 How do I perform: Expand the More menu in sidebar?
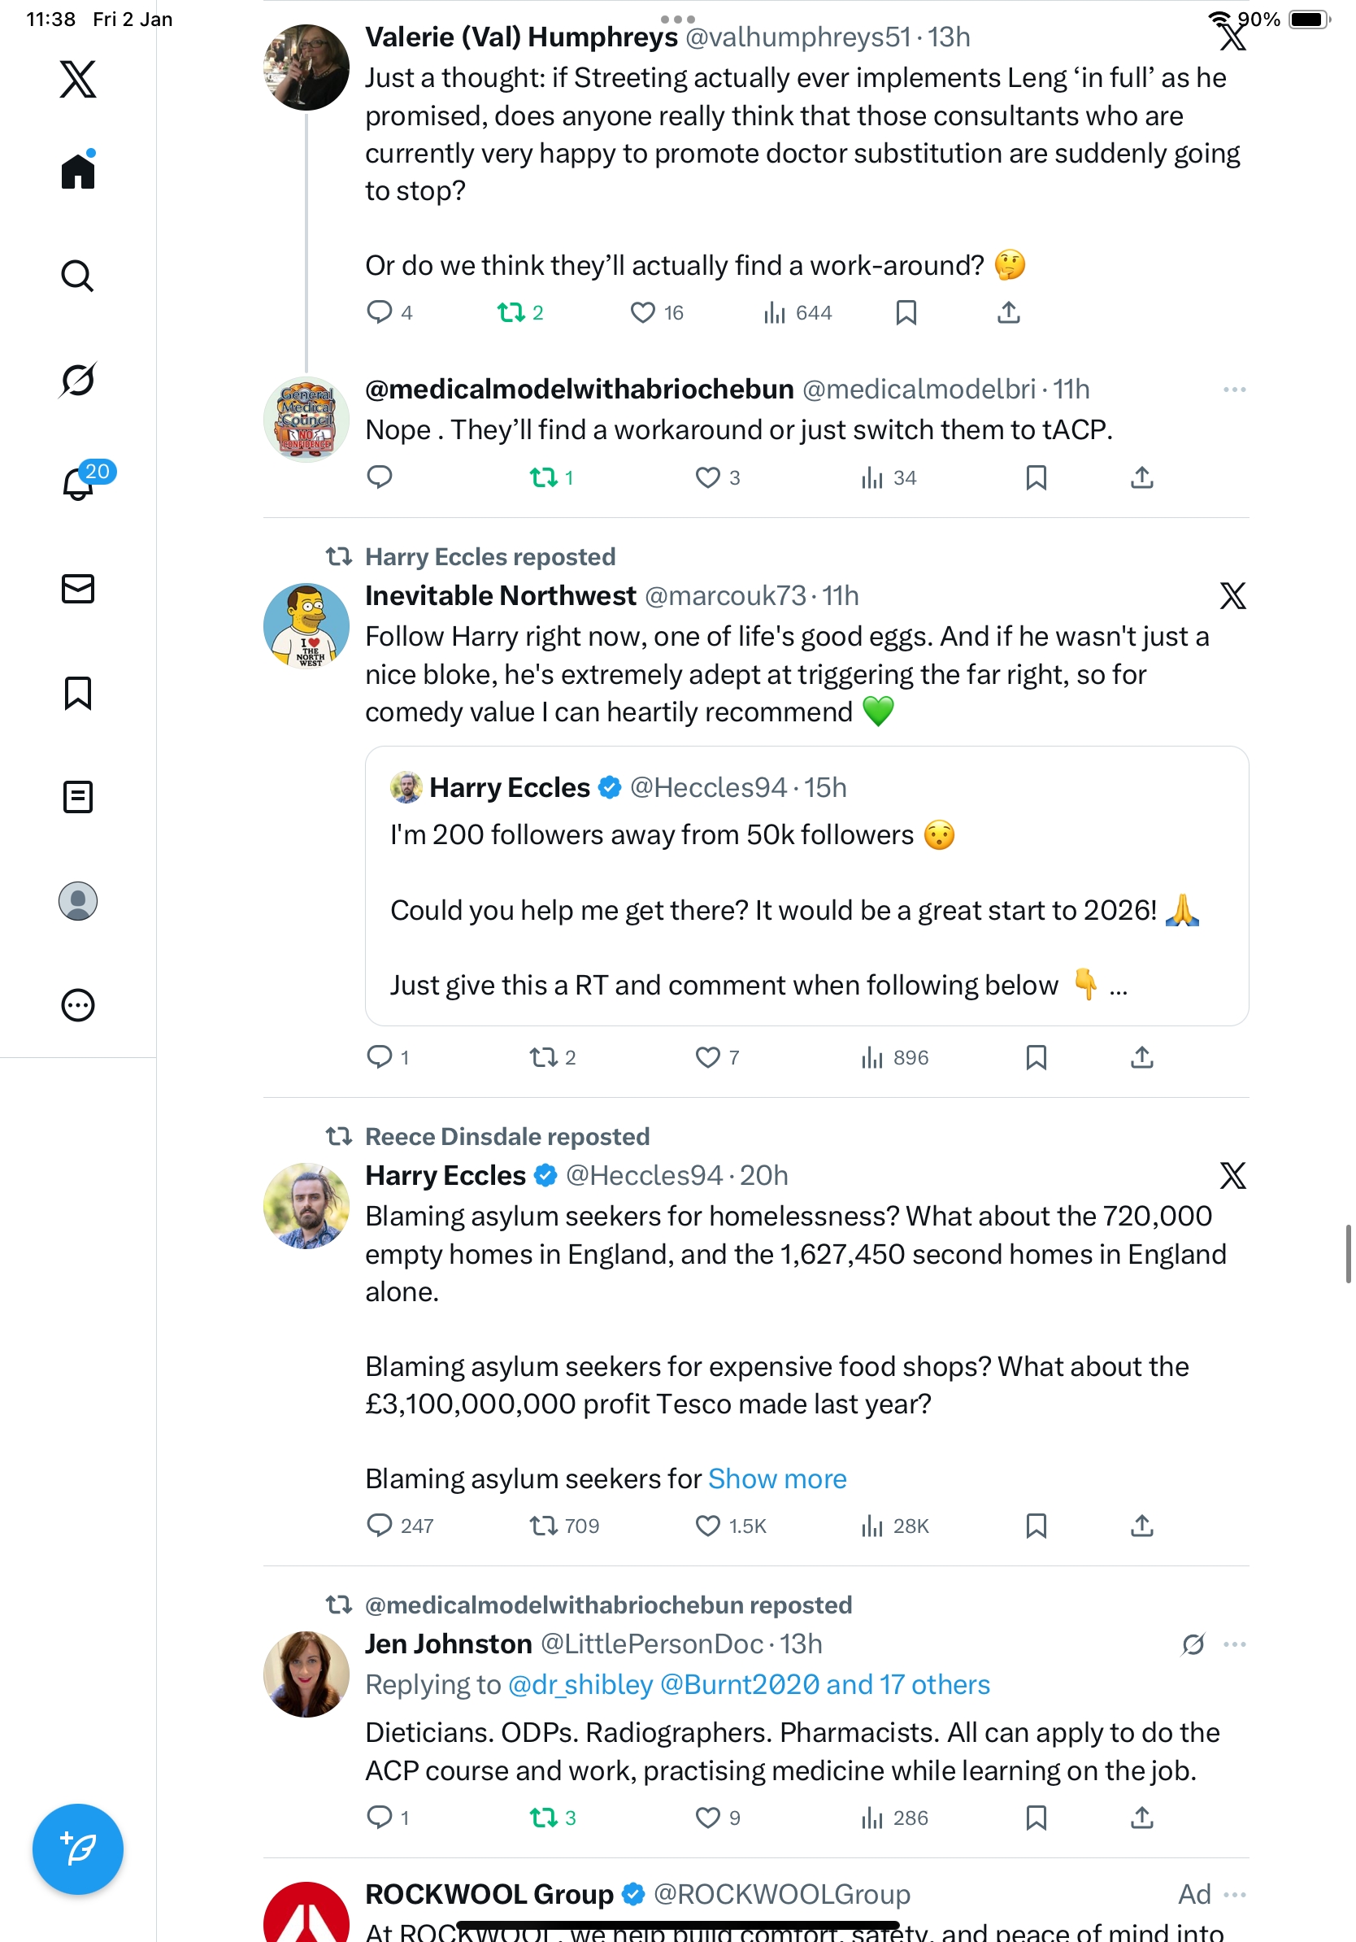78,1005
